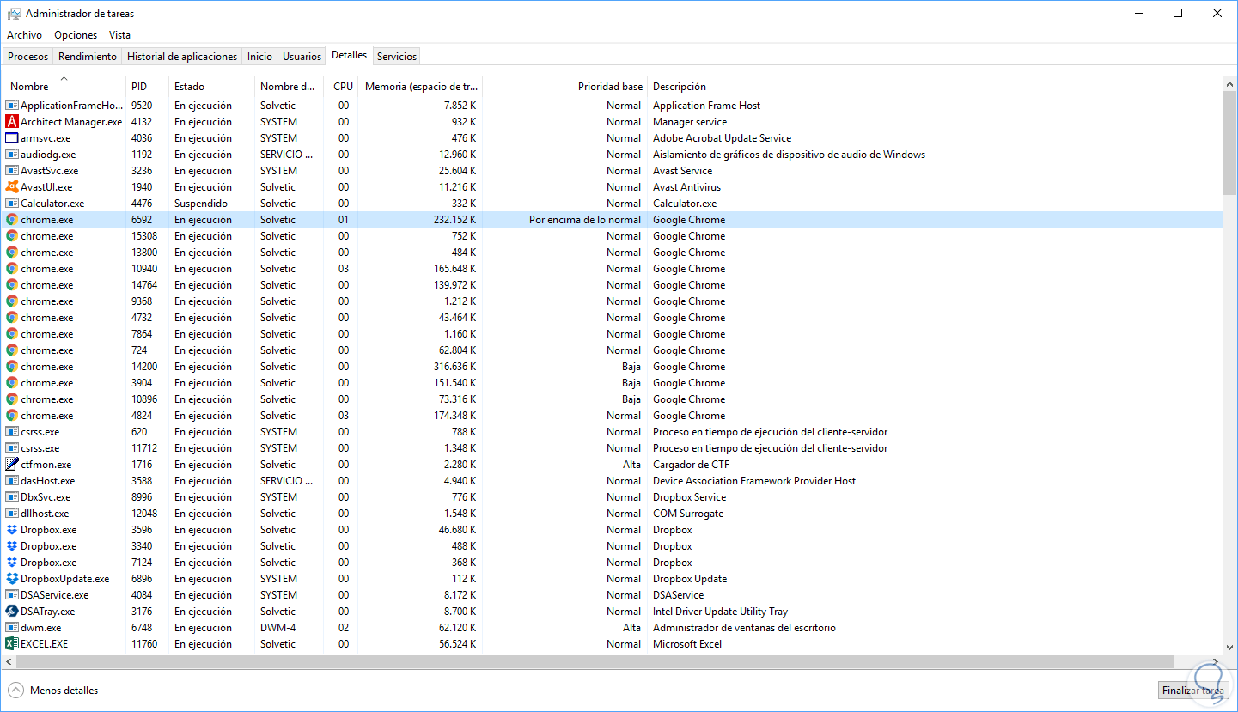
Task: Select the 'Por encima de lo normal' cell
Action: (x=585, y=220)
